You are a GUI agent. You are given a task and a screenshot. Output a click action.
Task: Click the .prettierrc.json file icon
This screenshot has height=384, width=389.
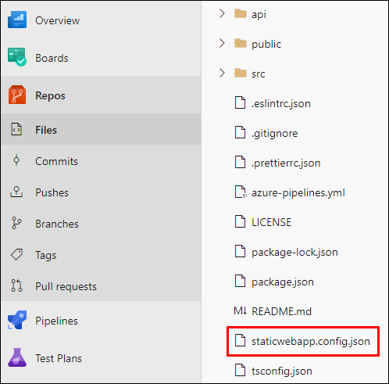coord(240,162)
